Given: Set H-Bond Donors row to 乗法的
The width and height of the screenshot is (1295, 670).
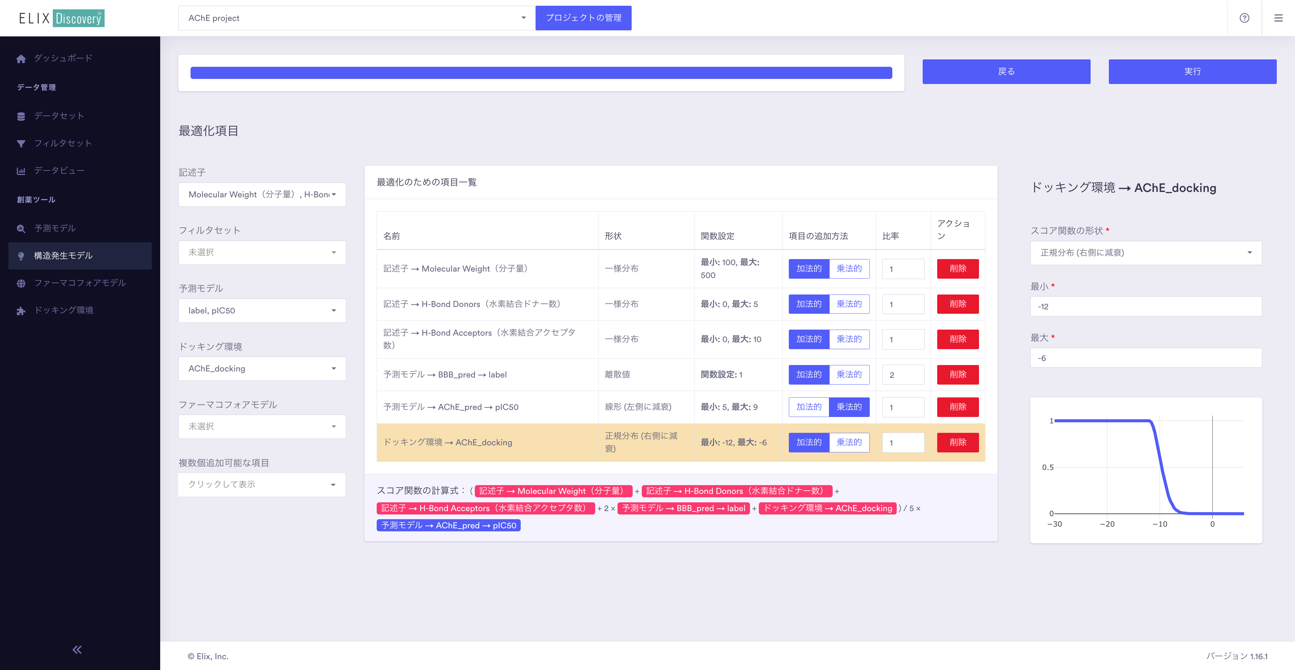Looking at the screenshot, I should [849, 304].
